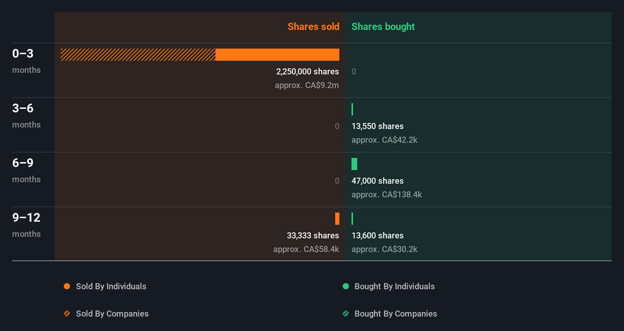
Task: Click the hatched companies-sold bar in 0–3 months
Action: 138,55
